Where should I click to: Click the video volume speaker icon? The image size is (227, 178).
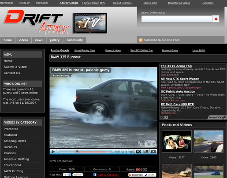pos(131,152)
